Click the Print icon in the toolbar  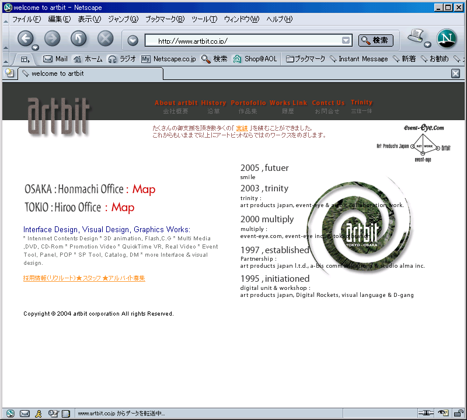click(x=416, y=36)
